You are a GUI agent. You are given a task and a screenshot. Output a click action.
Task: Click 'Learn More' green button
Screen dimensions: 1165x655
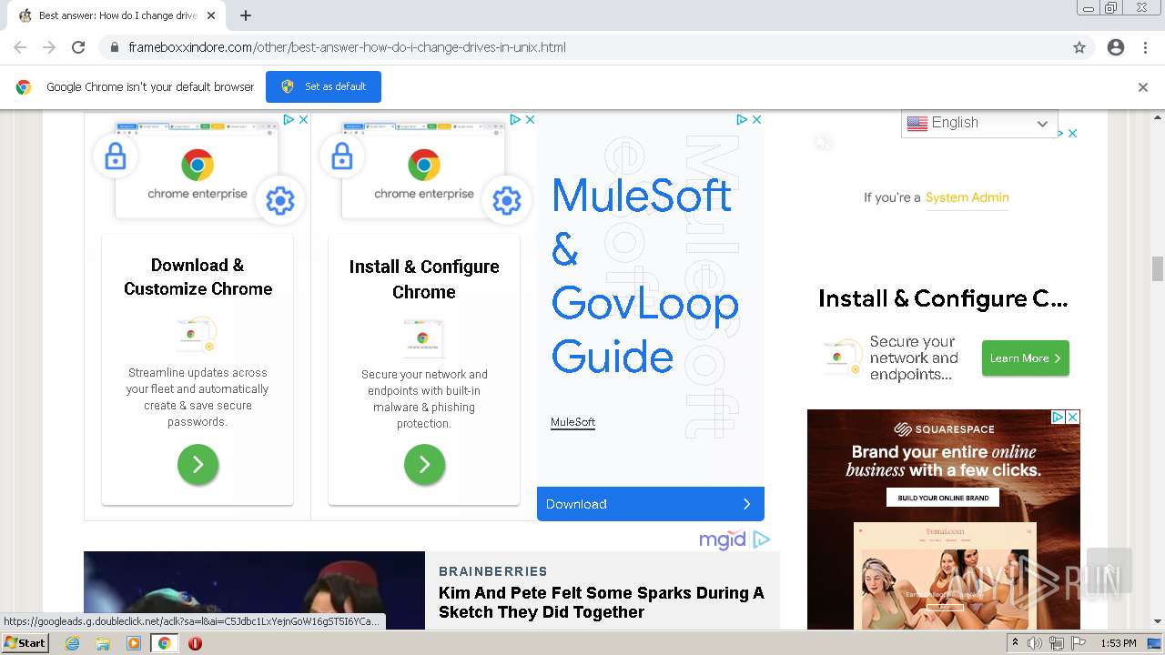(x=1025, y=358)
